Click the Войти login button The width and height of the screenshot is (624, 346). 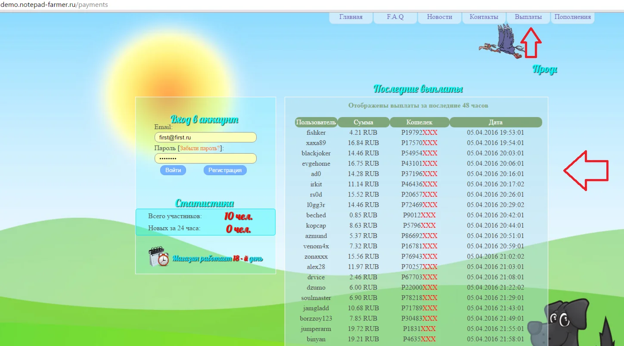tap(173, 170)
